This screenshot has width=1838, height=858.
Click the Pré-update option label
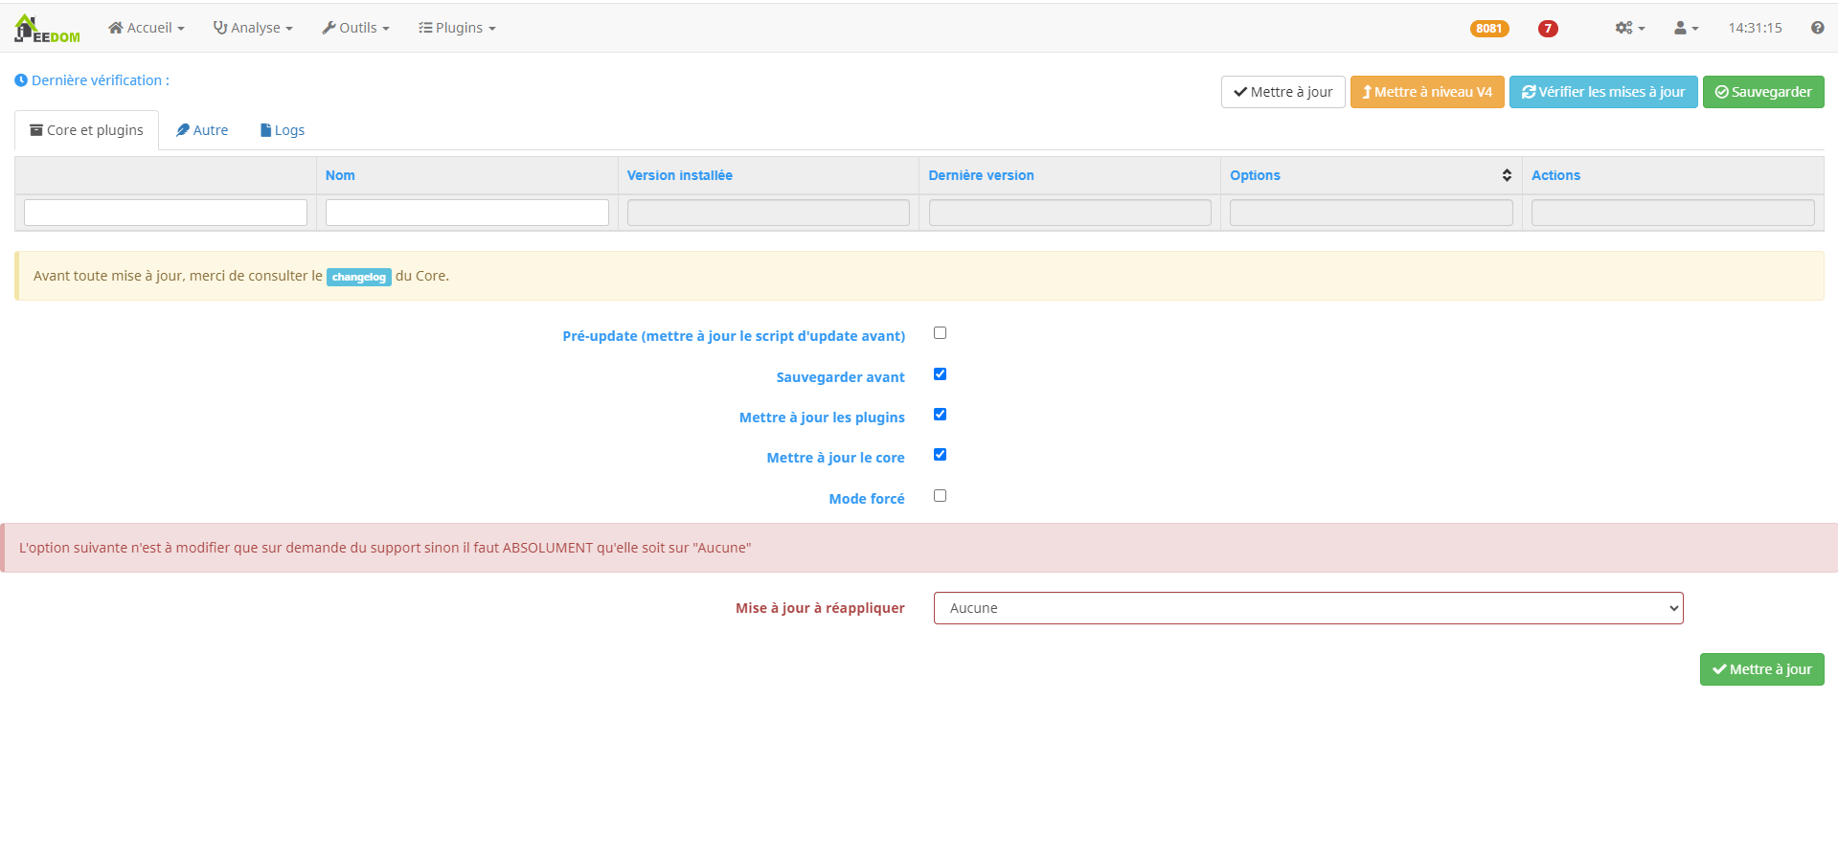pos(734,336)
